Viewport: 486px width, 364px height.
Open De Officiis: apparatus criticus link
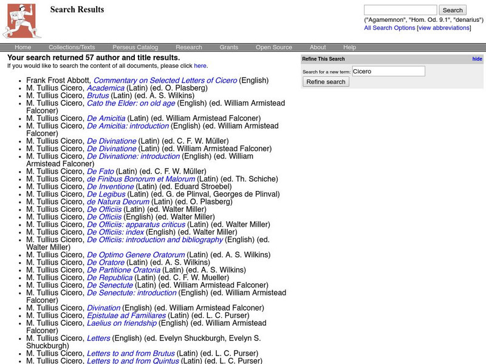coord(136,224)
